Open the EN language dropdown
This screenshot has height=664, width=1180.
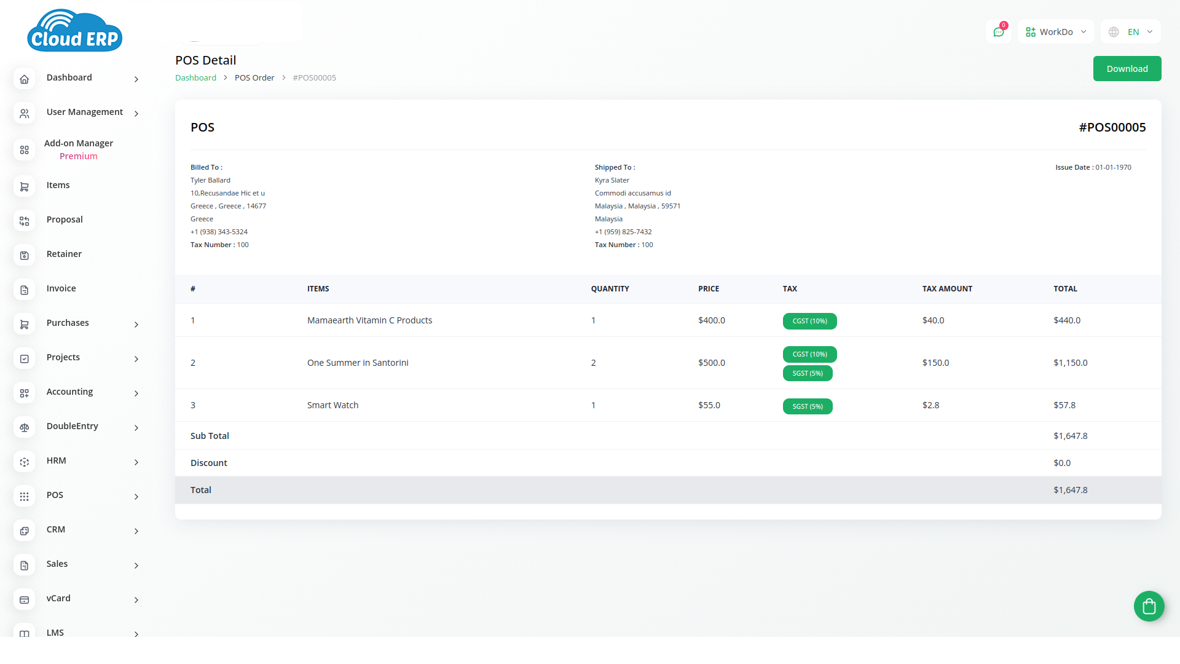(1131, 32)
